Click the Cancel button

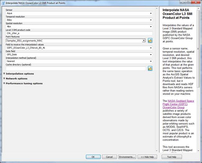[109, 157]
